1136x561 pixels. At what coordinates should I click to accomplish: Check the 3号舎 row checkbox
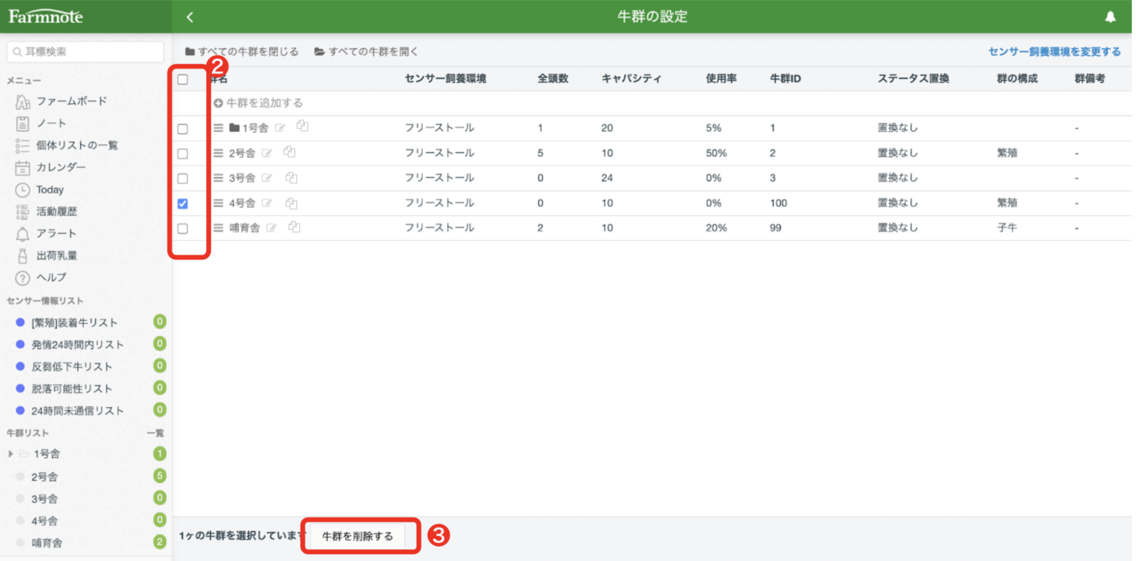pyautogui.click(x=183, y=179)
